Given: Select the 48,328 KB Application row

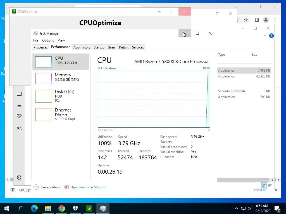Looking at the screenshot, I should pyautogui.click(x=244, y=76).
